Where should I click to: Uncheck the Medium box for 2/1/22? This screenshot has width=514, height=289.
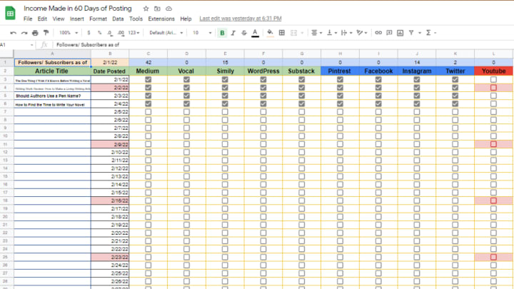coord(148,79)
